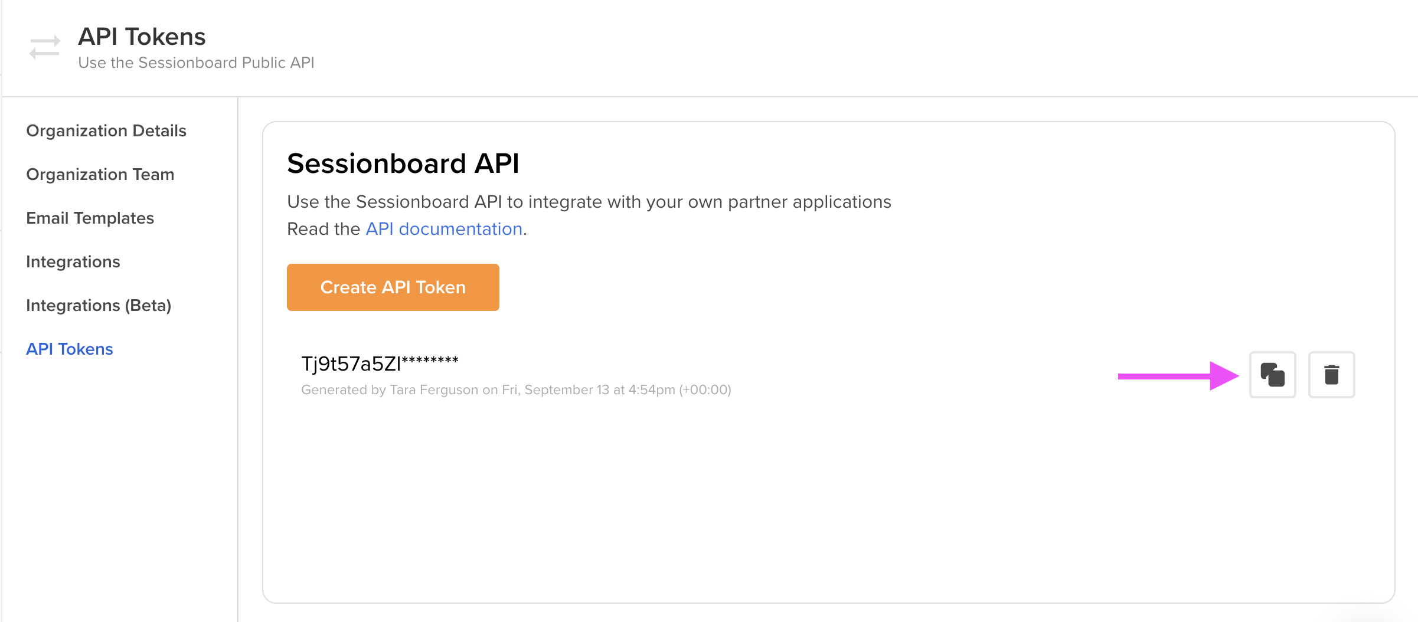
Task: Open Email Templates section
Action: tap(90, 218)
